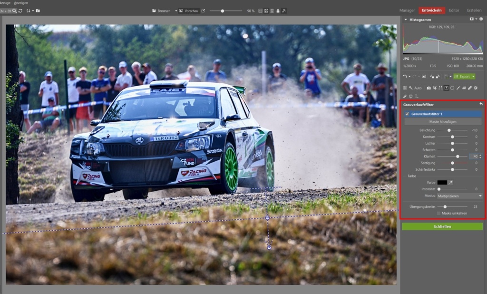Viewport: 487px width, 294px height.
Task: Open the dropdown arrow before Vorschau
Action: 176,11
